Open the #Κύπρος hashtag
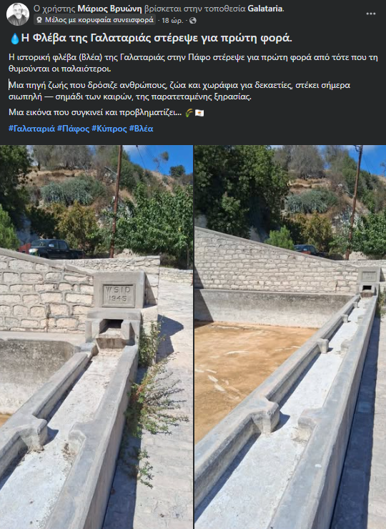Screen dimensions: 386x529 109,129
